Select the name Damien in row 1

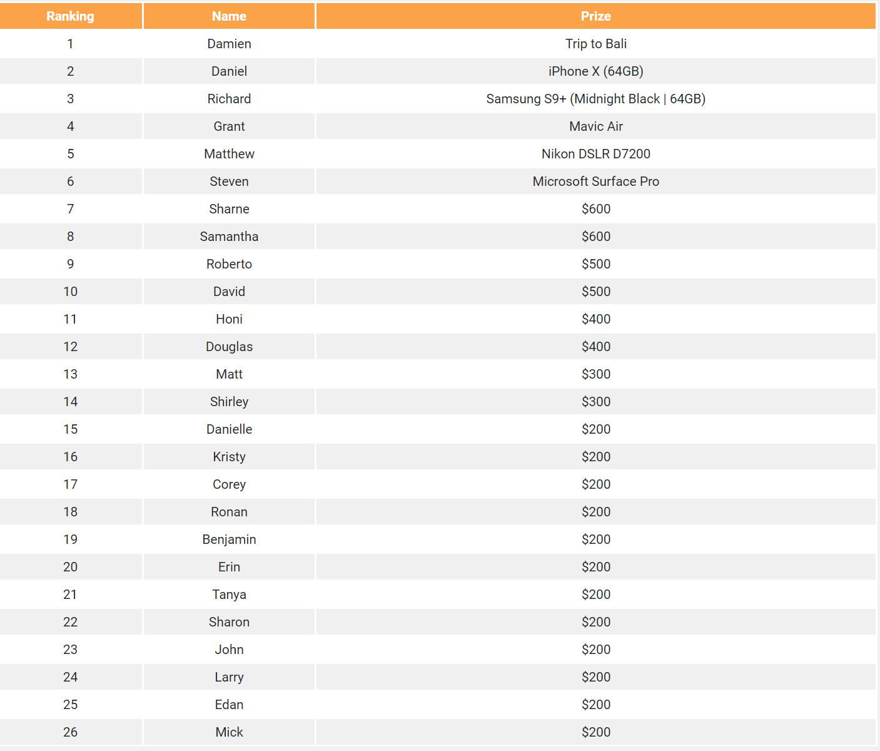pos(229,44)
